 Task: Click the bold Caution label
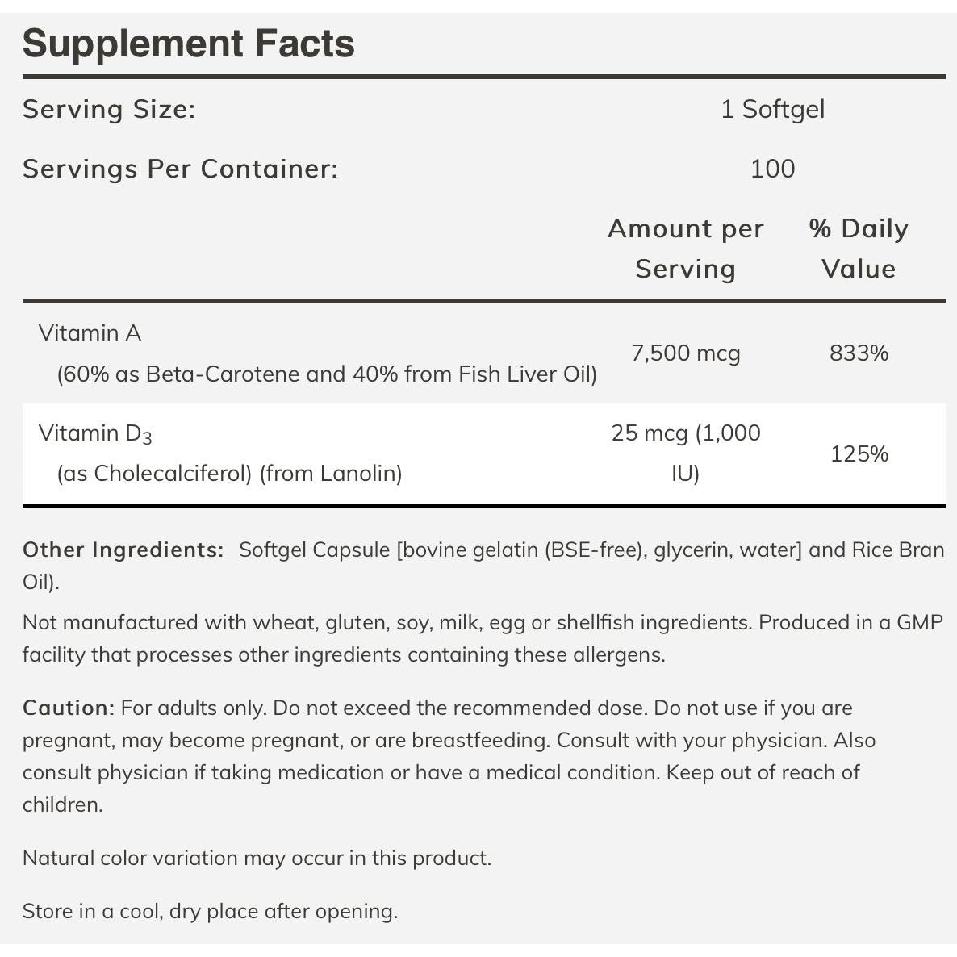[x=69, y=708]
